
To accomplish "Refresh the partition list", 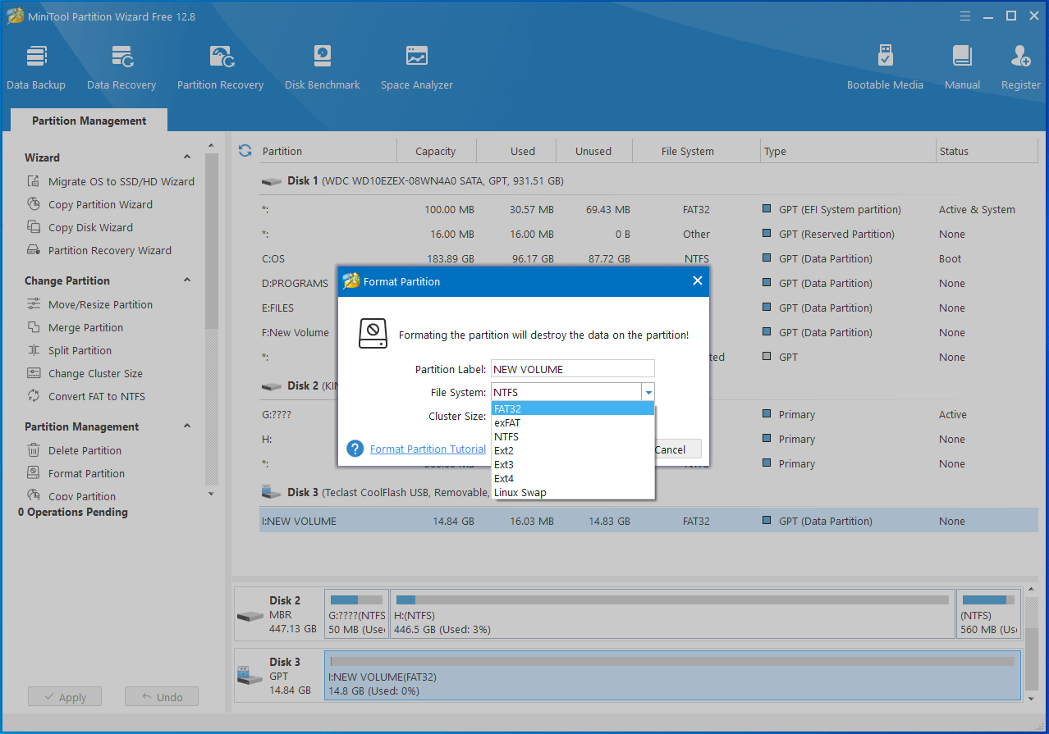I will [245, 151].
